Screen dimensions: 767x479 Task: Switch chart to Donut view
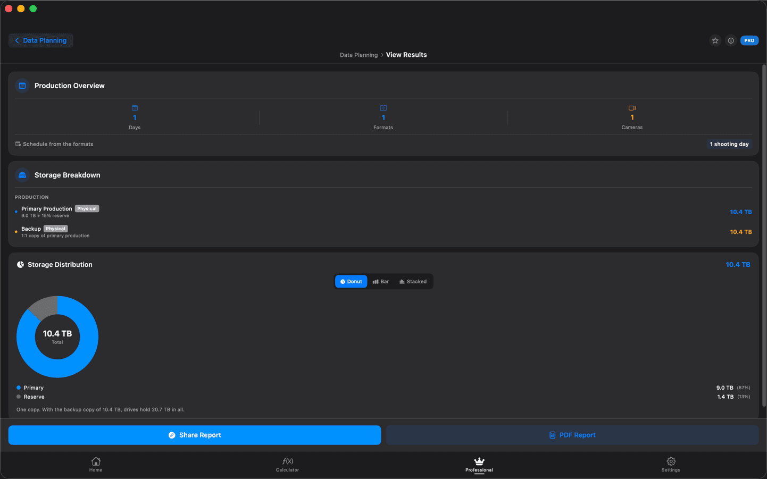pyautogui.click(x=351, y=282)
